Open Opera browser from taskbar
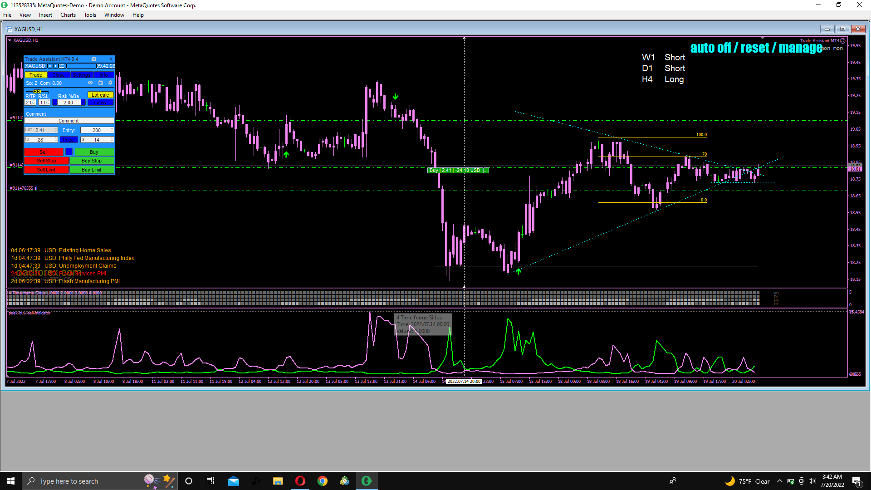The width and height of the screenshot is (871, 490). point(300,481)
